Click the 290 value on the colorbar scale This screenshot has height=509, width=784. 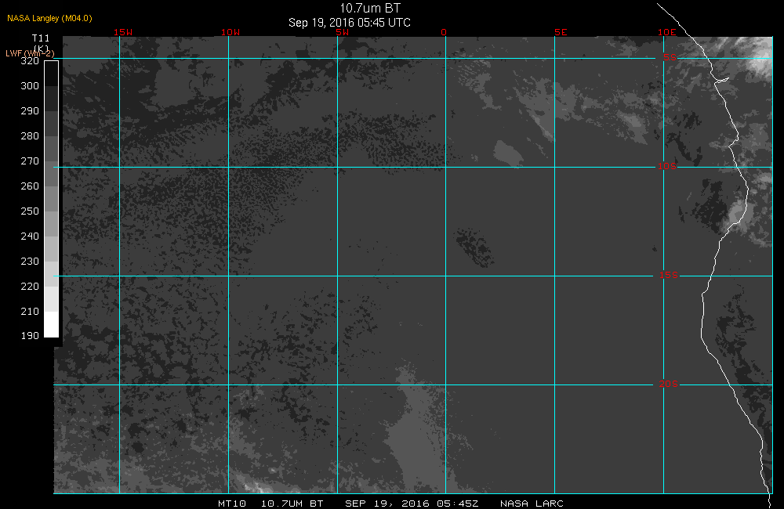(30, 111)
